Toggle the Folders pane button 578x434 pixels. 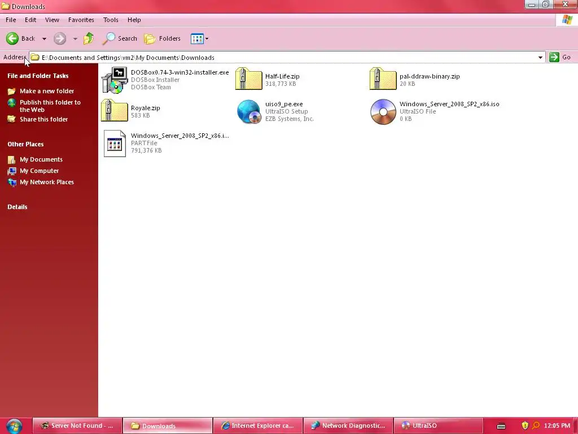click(163, 38)
